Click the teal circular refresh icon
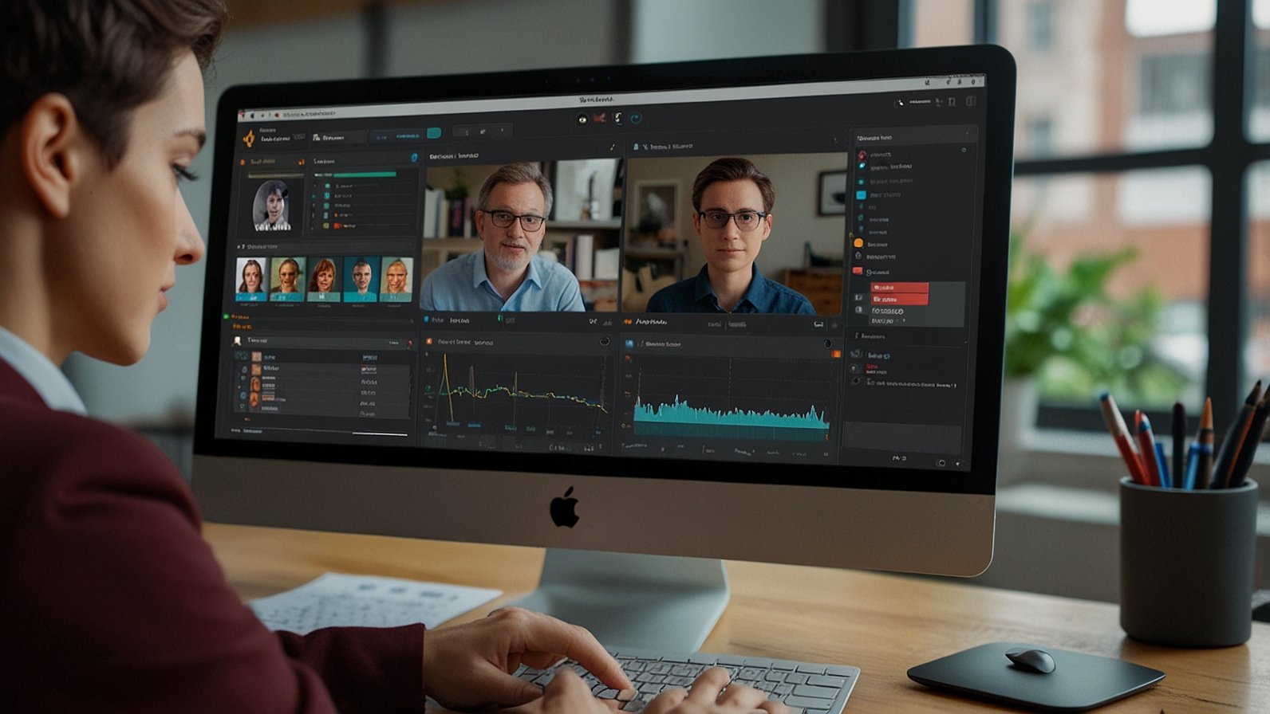1270x714 pixels. [x=636, y=119]
